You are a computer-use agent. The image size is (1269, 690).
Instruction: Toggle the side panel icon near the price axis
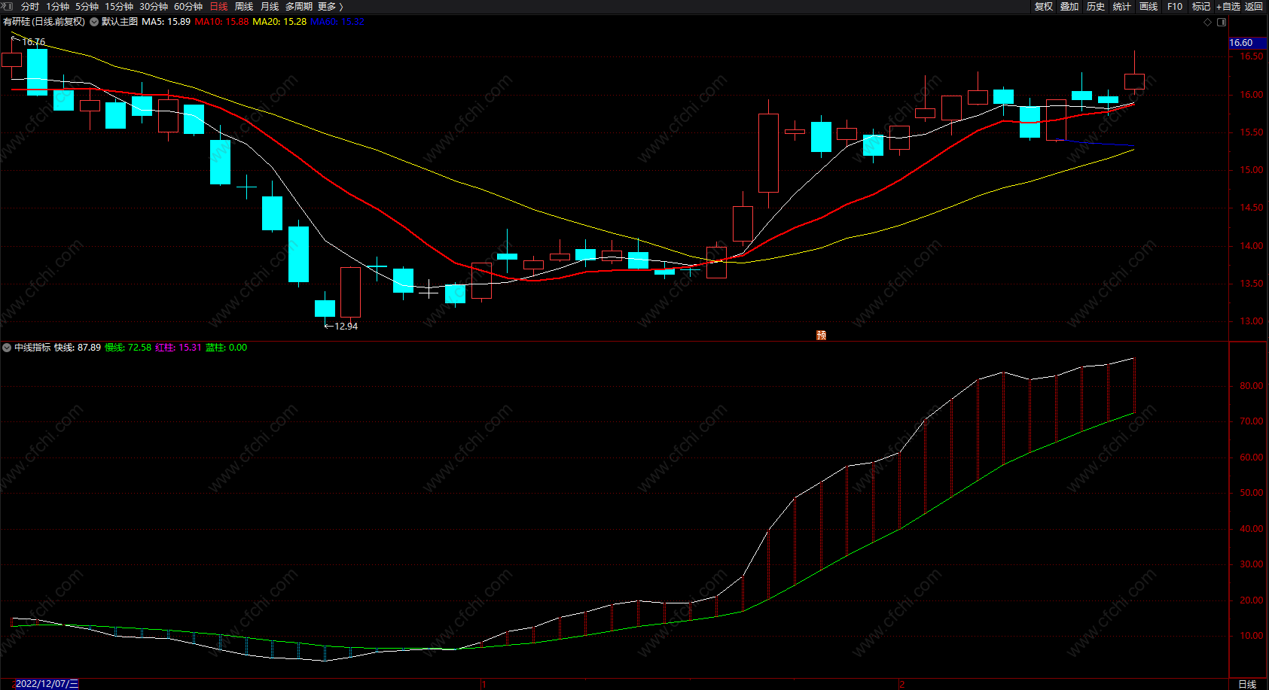(x=1220, y=22)
